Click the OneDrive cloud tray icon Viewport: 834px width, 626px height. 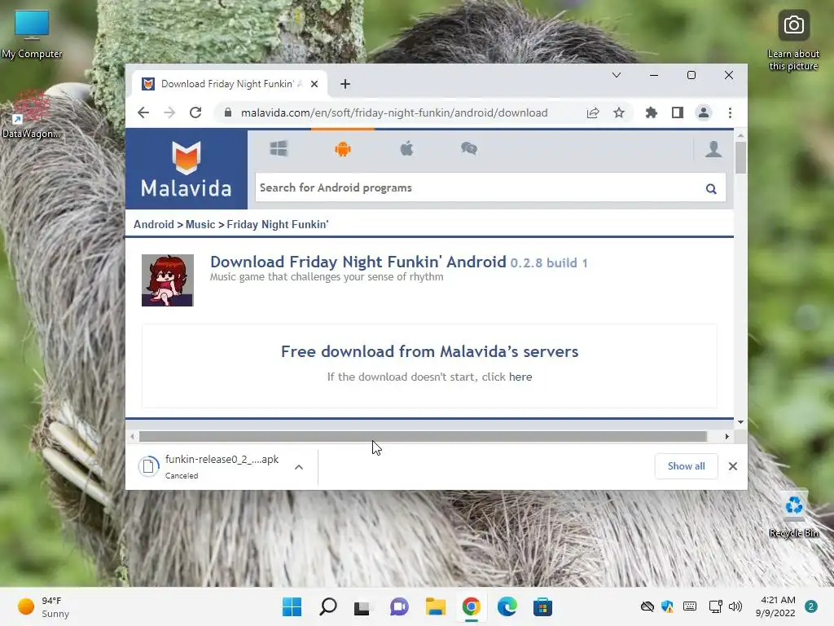647,606
